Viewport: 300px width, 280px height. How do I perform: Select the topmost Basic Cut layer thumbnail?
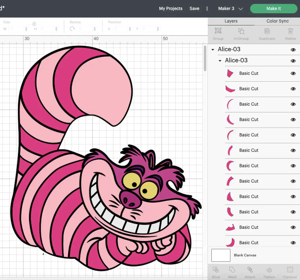click(x=230, y=73)
